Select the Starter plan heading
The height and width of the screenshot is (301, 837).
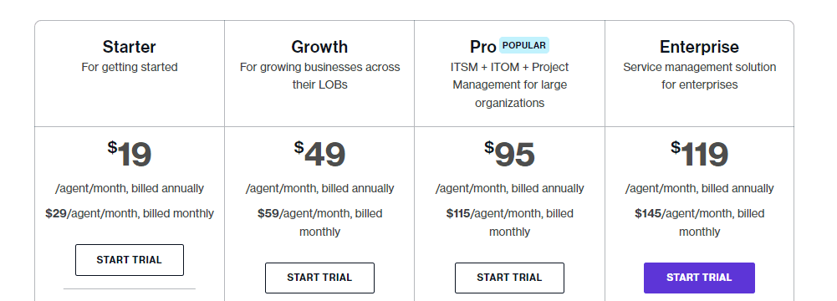click(x=129, y=47)
